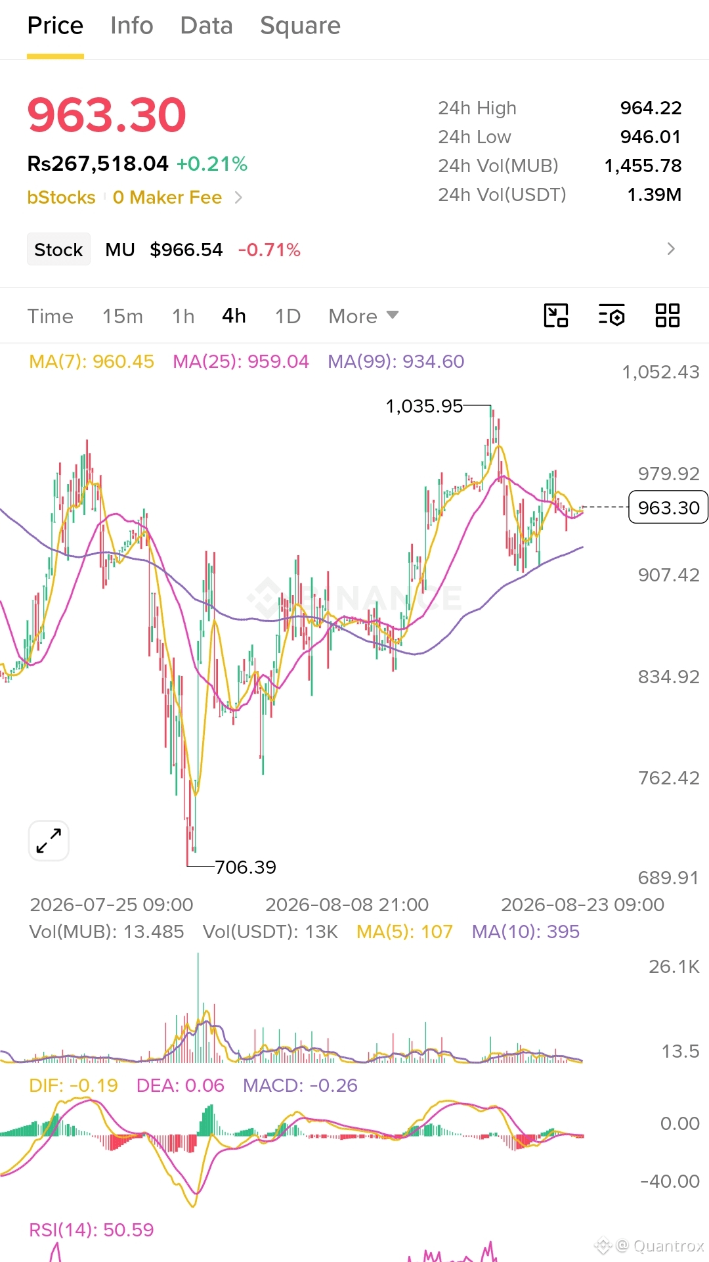Image resolution: width=709 pixels, height=1262 pixels.
Task: Tap the 689.91 axis price label
Action: (x=668, y=878)
